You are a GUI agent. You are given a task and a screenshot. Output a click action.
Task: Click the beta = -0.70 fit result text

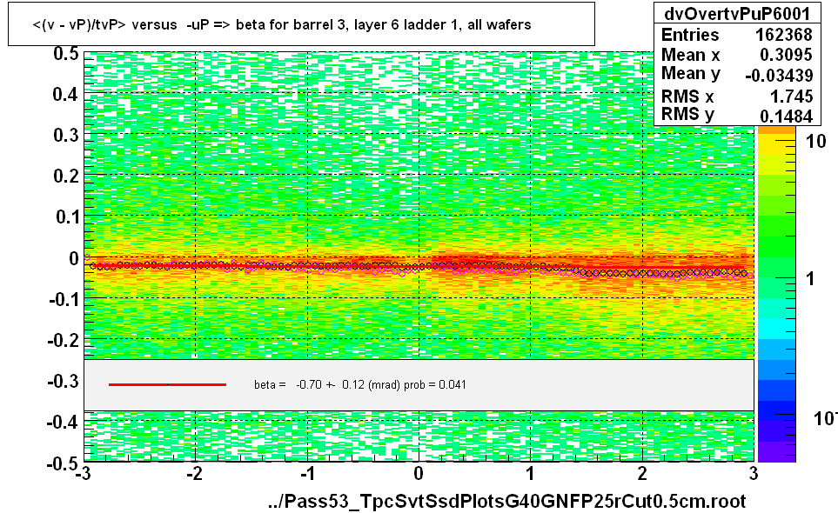(x=360, y=385)
